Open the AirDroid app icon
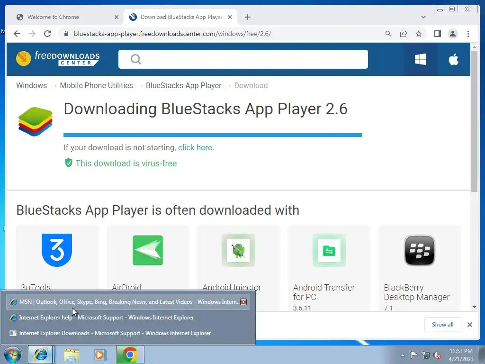This screenshot has width=485, height=364. pyautogui.click(x=148, y=250)
